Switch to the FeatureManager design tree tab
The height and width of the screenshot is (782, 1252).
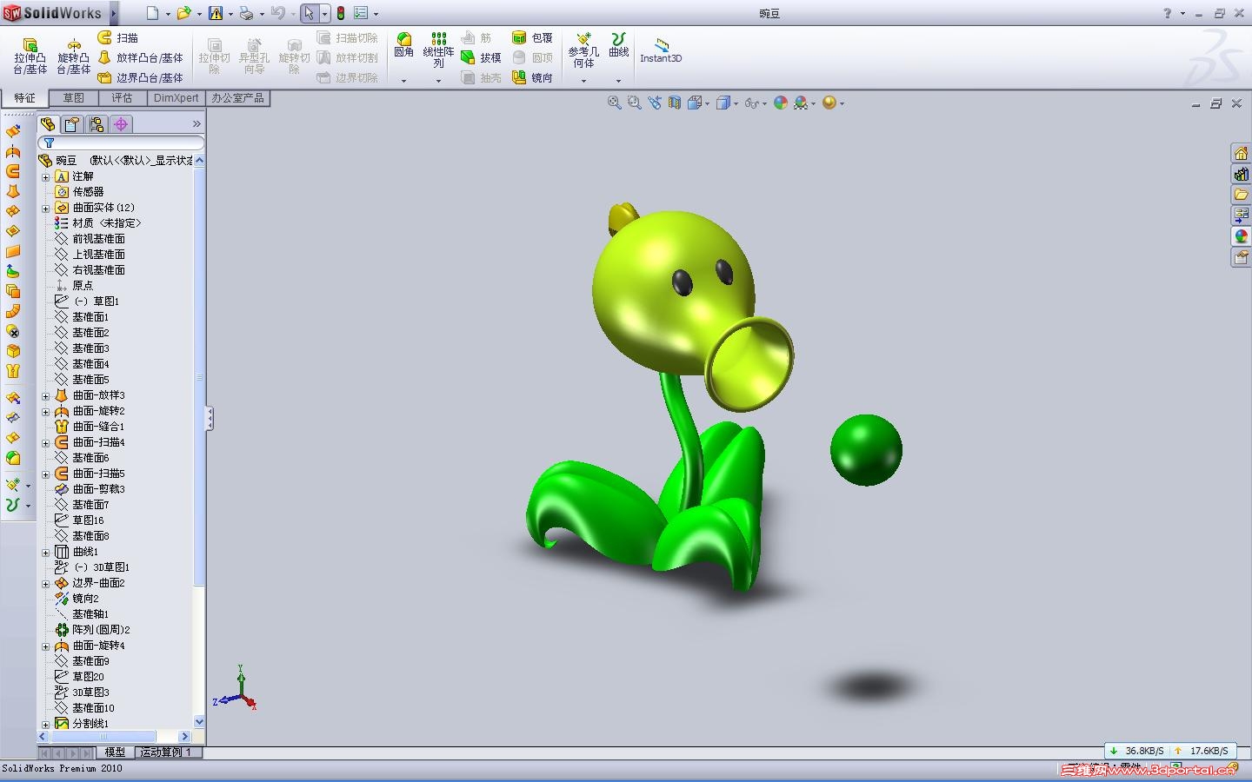pyautogui.click(x=48, y=124)
